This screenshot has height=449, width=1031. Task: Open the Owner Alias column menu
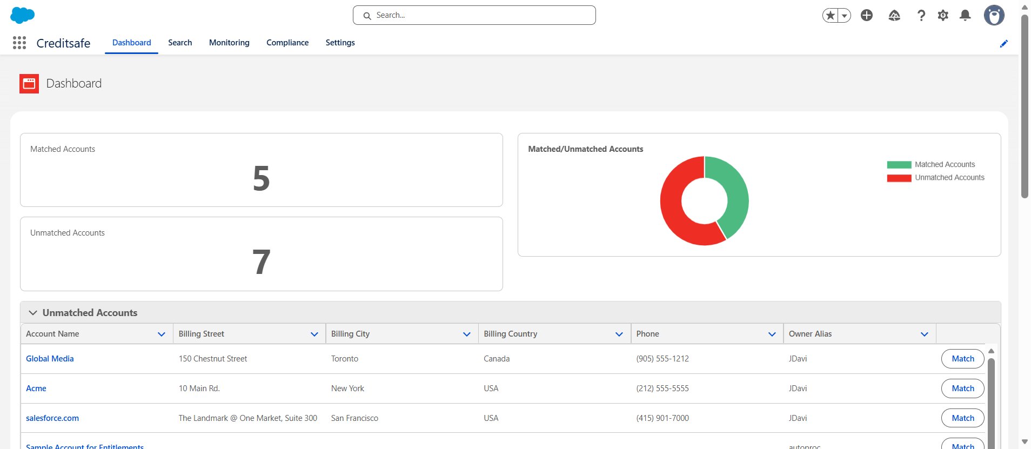tap(925, 334)
